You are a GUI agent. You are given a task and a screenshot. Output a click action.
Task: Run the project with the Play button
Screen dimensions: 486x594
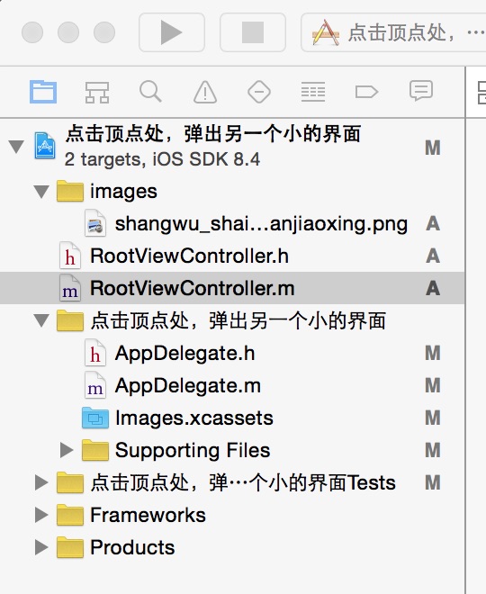point(172,32)
